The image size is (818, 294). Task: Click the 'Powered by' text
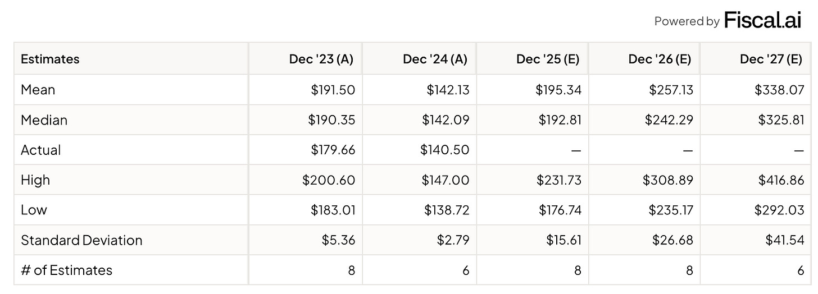(687, 21)
